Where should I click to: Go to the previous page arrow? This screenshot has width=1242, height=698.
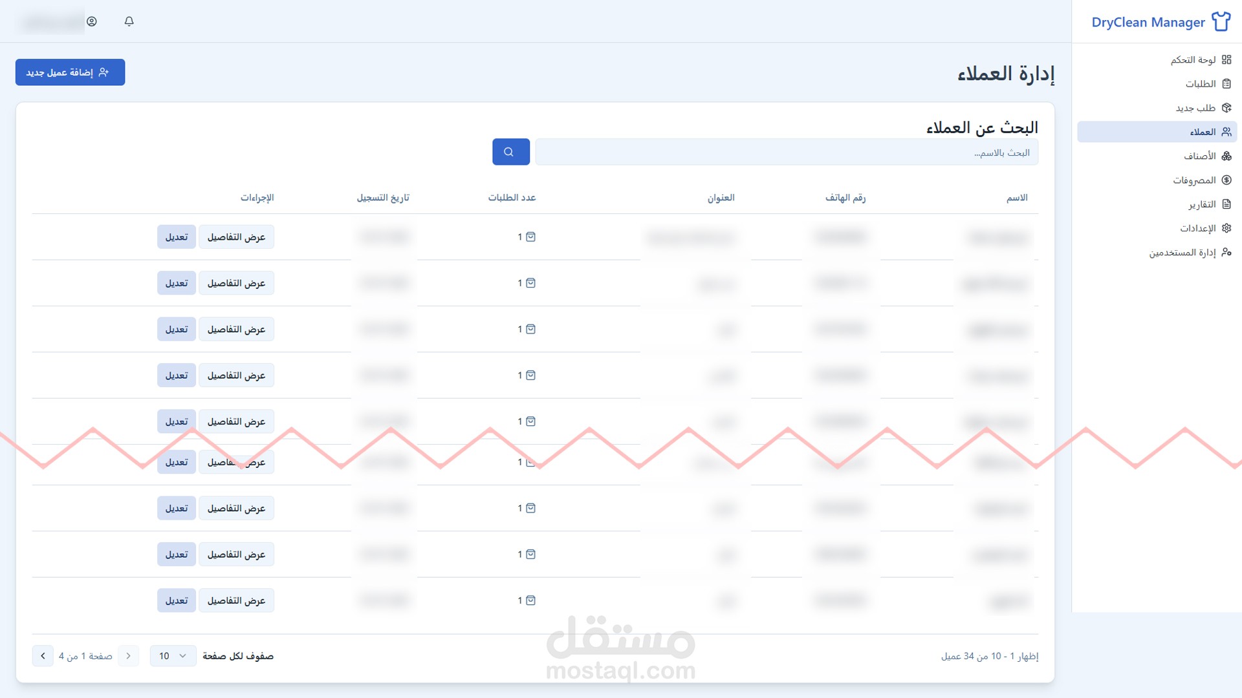tap(128, 656)
